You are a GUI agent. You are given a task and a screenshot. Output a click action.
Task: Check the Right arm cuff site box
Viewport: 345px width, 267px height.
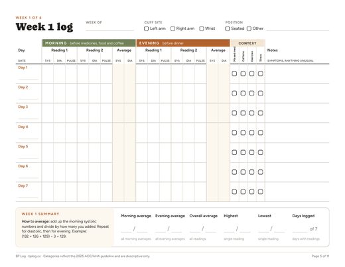coord(172,29)
